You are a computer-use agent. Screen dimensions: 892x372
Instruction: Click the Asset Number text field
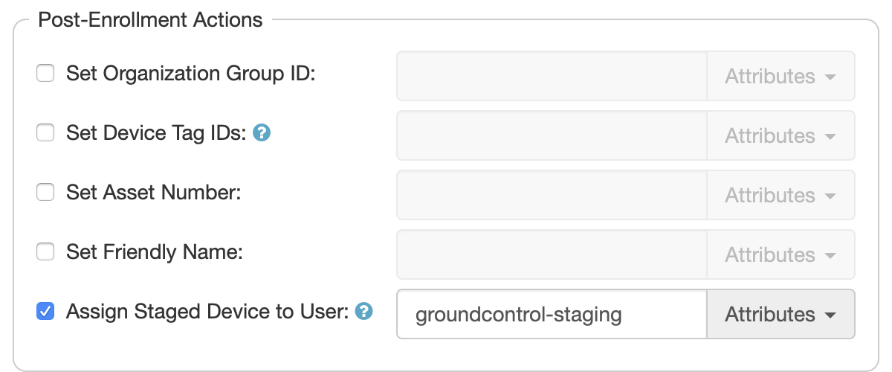(x=552, y=195)
